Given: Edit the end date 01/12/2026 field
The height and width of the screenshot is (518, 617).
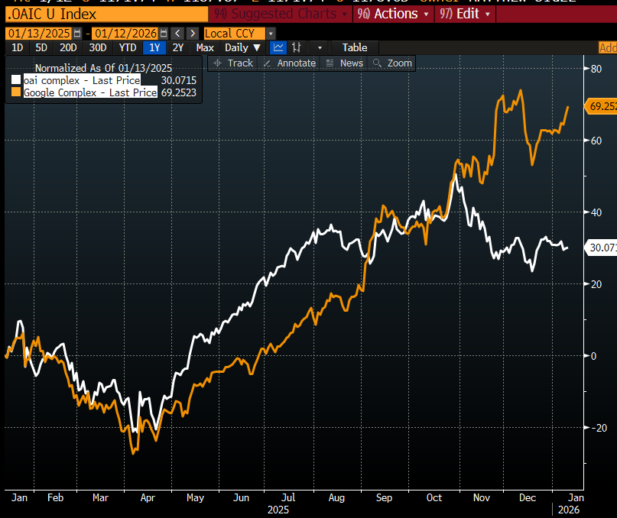Looking at the screenshot, I should point(125,34).
